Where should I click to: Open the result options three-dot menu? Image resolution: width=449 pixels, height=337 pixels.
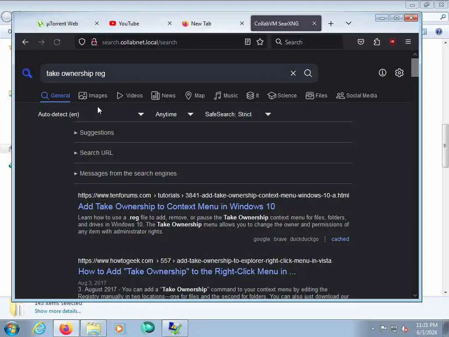click(x=325, y=239)
